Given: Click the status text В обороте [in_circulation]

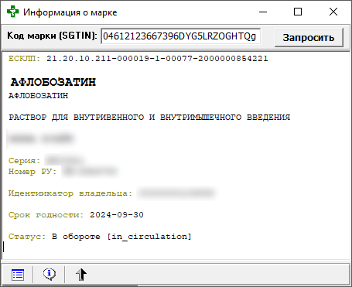Looking at the screenshot, I should tap(121, 237).
